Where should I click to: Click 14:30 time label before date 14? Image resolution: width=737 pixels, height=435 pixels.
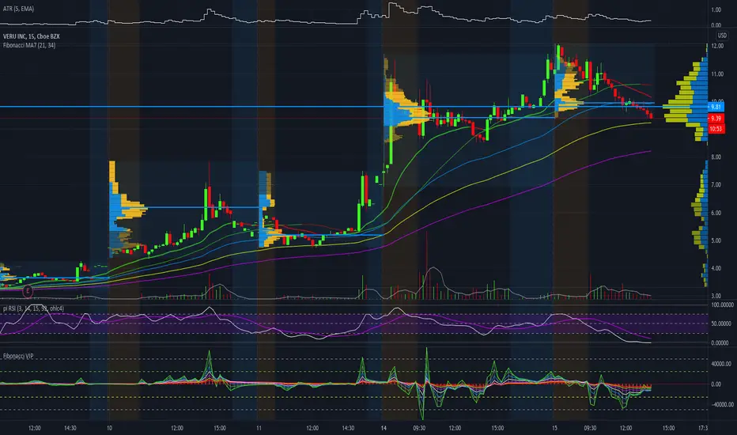coord(348,428)
